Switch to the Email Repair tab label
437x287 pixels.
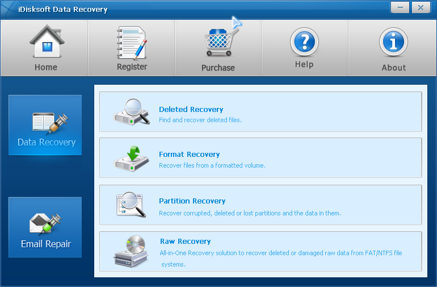[46, 244]
